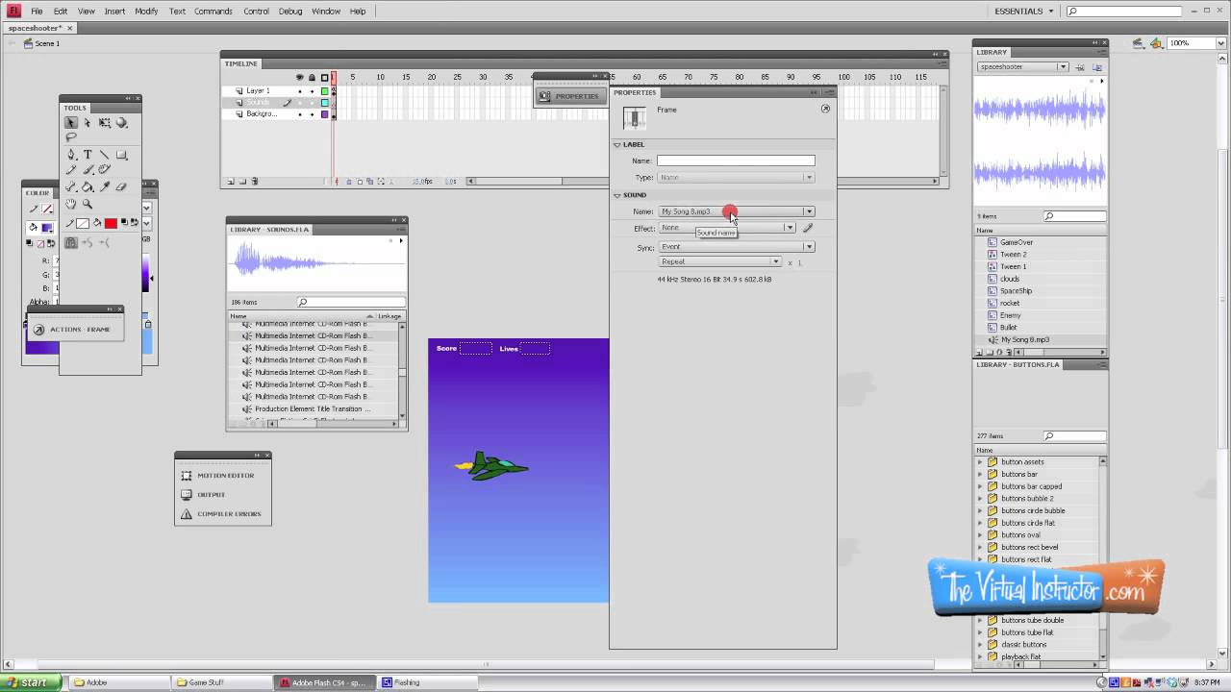Open the MOTION EDITOR panel
Screen dimensions: 1231x692
[225, 475]
